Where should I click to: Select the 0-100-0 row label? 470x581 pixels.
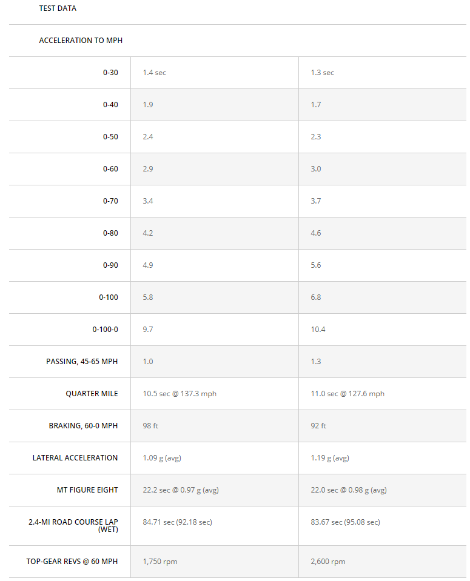click(105, 330)
